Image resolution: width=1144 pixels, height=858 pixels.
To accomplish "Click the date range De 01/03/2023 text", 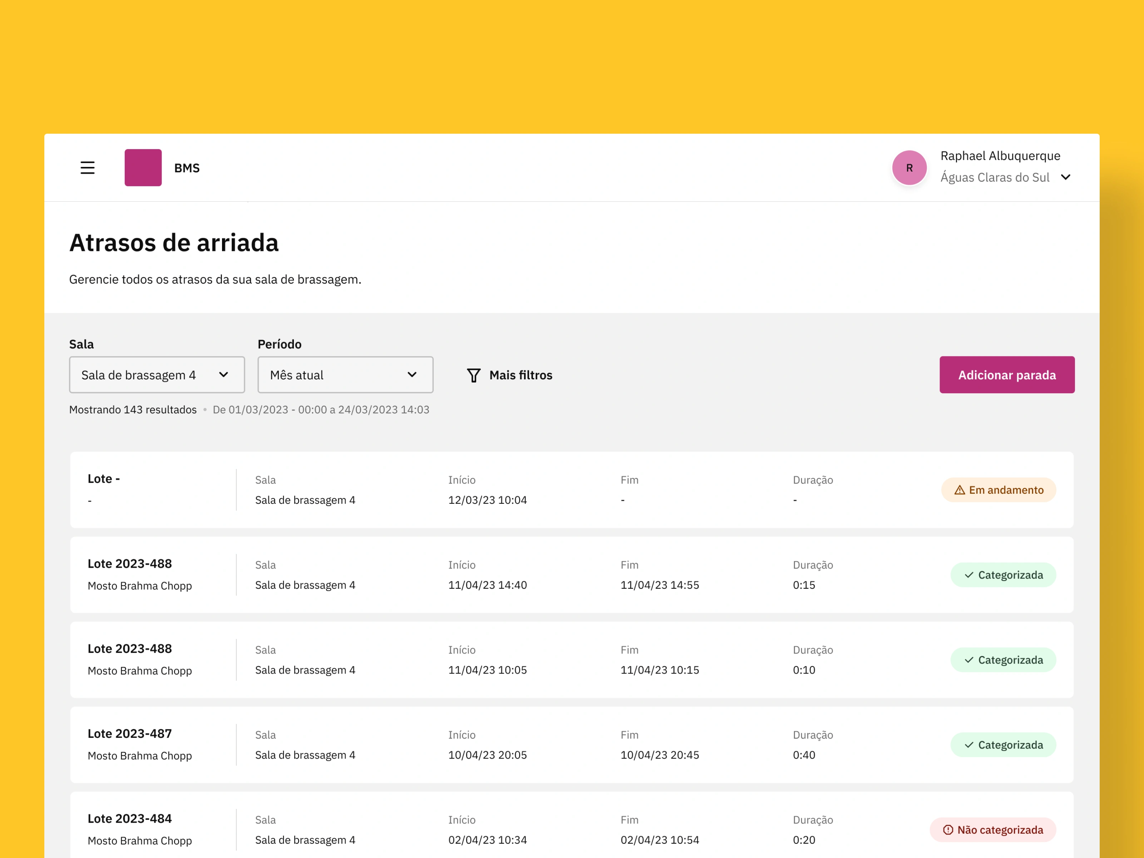I will click(321, 410).
